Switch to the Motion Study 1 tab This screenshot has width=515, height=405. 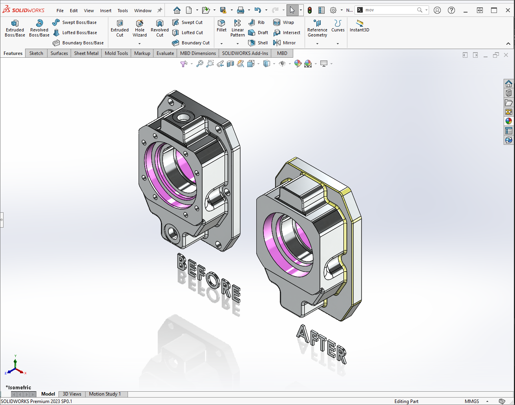pos(105,394)
